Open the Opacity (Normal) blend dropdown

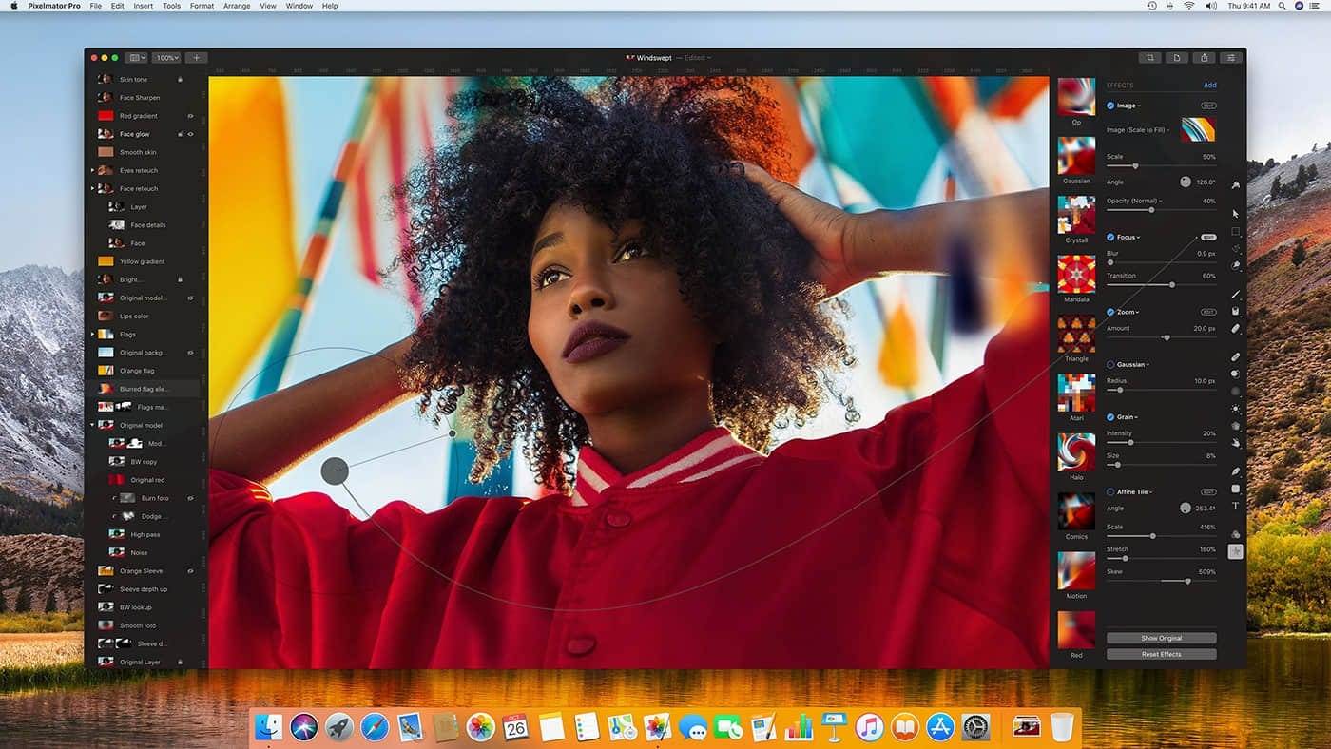tap(1133, 201)
